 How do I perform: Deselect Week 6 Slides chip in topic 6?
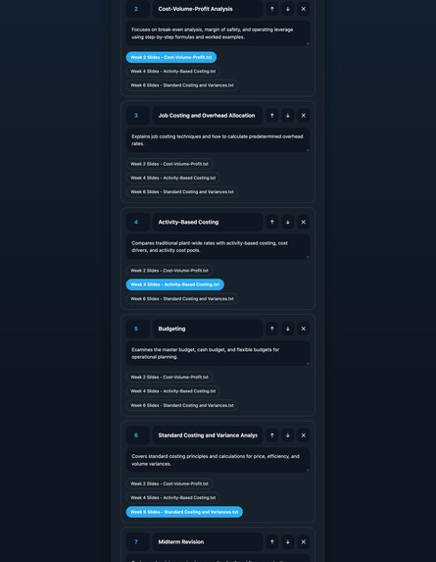[x=184, y=512]
